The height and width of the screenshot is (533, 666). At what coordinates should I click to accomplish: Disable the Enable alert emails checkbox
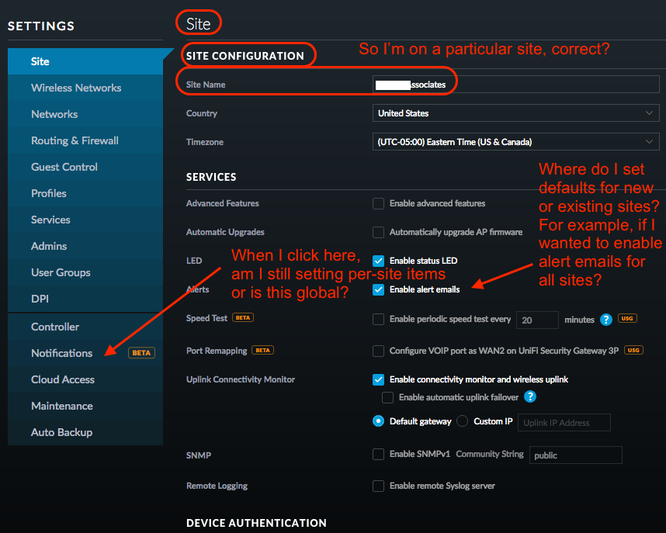click(x=379, y=289)
